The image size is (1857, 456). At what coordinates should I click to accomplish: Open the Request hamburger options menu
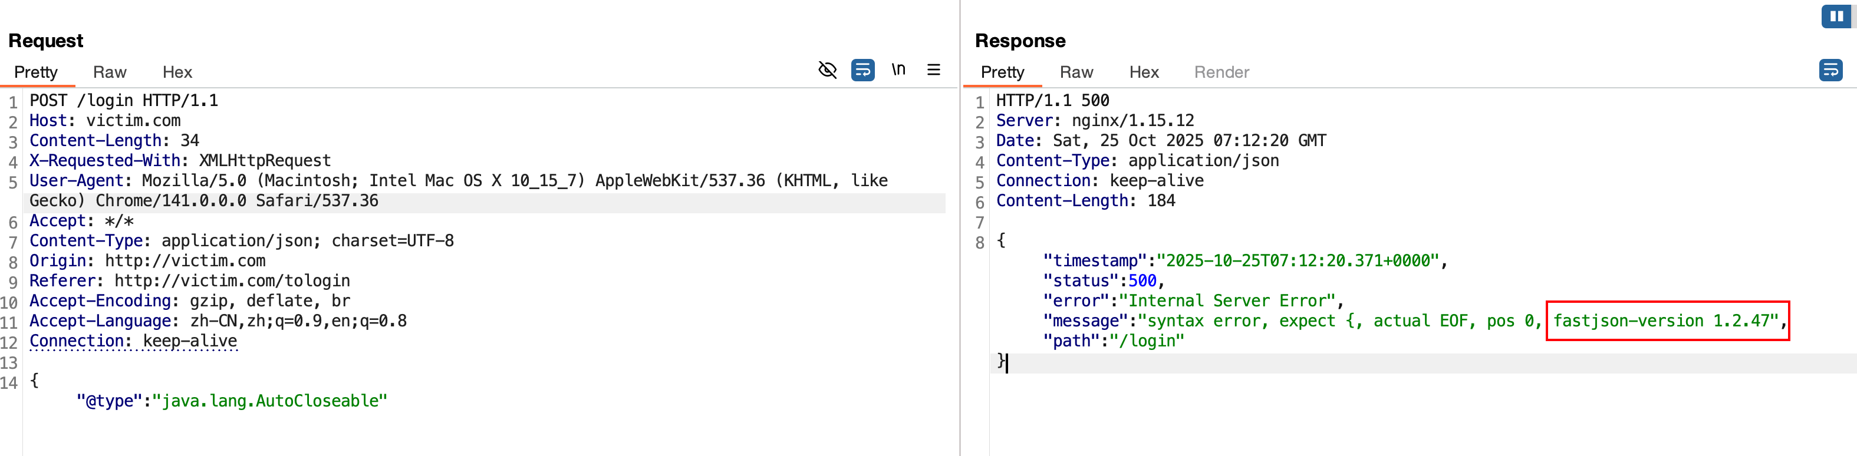pos(933,70)
